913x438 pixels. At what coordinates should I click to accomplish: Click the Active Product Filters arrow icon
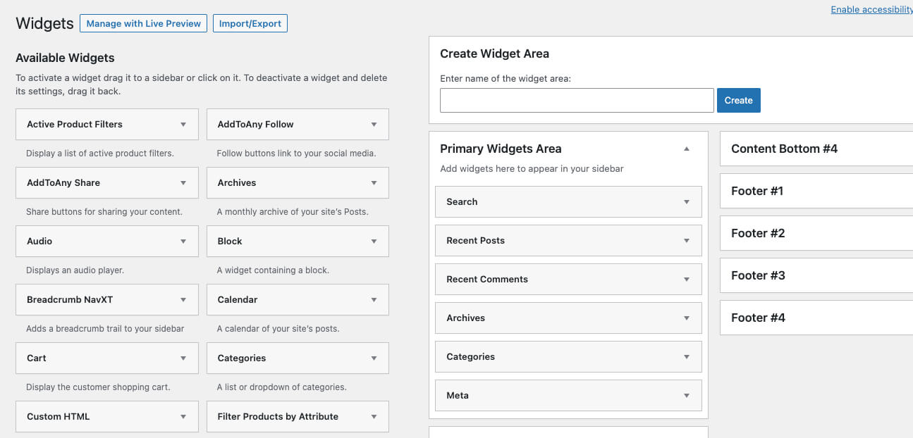tap(183, 125)
